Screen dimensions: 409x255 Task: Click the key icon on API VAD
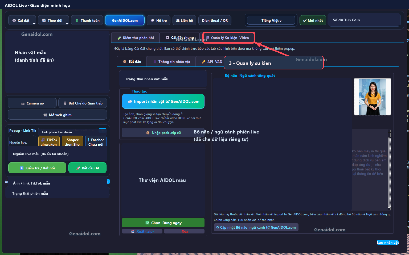click(204, 62)
